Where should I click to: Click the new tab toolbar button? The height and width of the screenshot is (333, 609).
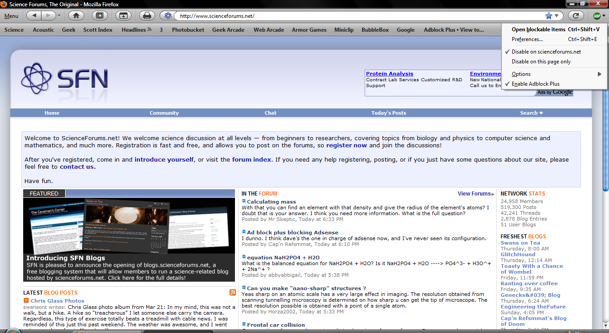123,16
